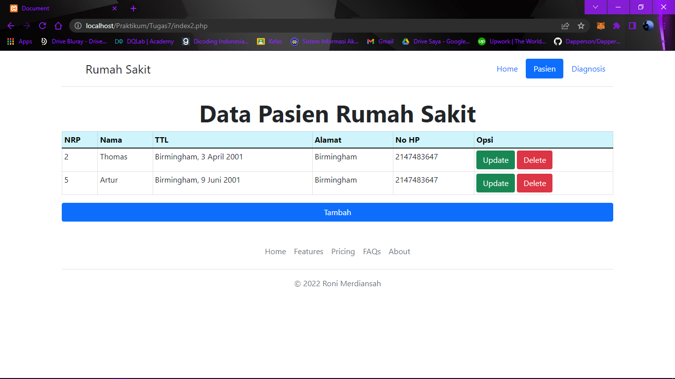
Task: Open the MetaMask fox extension
Action: click(601, 26)
